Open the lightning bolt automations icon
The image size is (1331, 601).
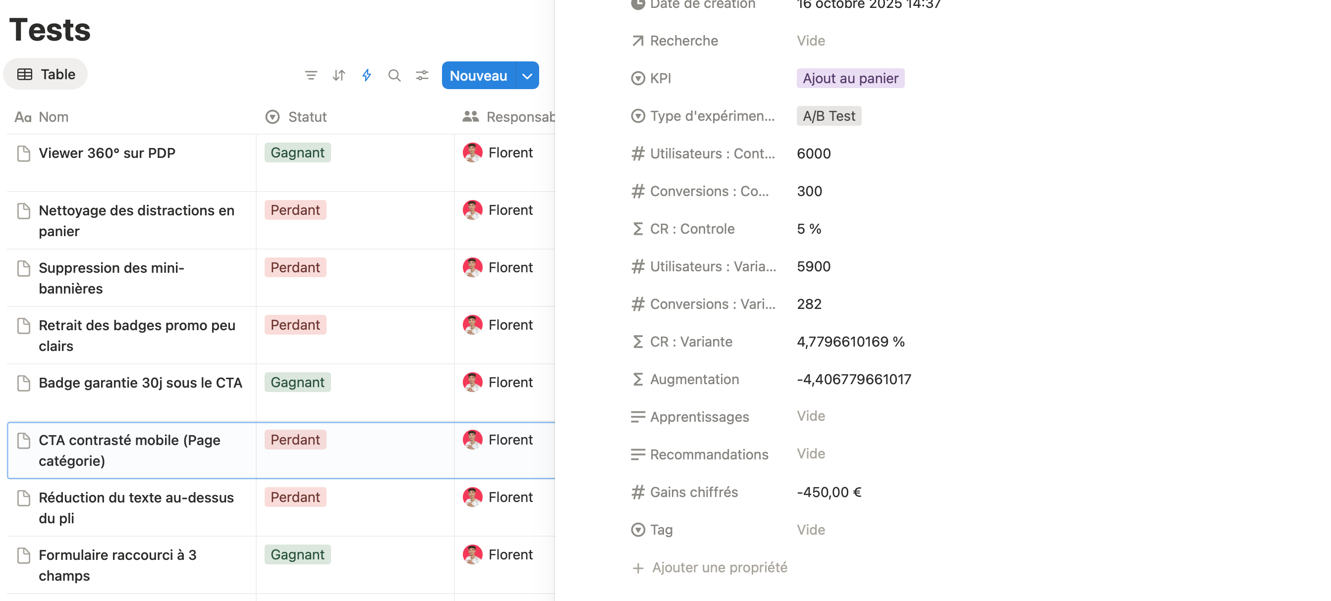[366, 75]
